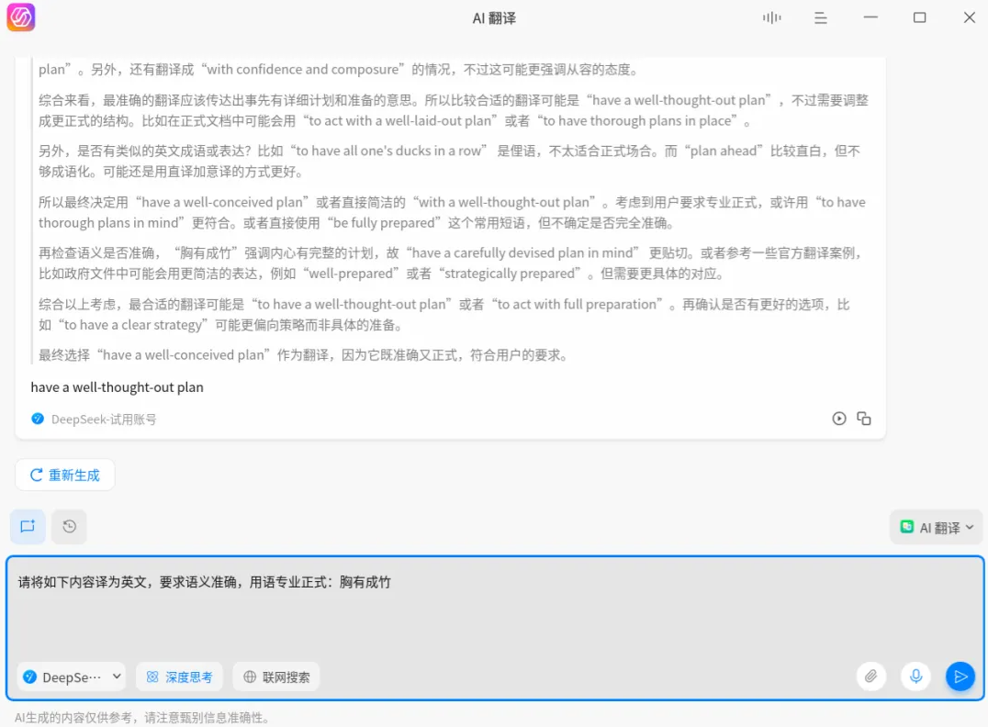The image size is (988, 727).
Task: Click the AI-generated content disclaimer text
Action: pyautogui.click(x=142, y=718)
